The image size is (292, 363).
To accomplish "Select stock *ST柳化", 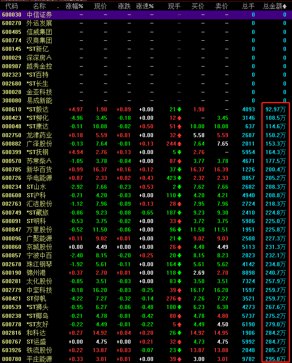I will [37, 118].
